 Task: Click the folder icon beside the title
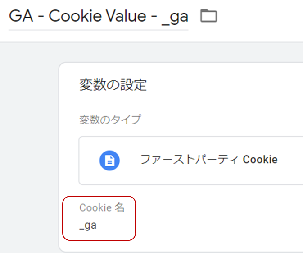(x=208, y=16)
